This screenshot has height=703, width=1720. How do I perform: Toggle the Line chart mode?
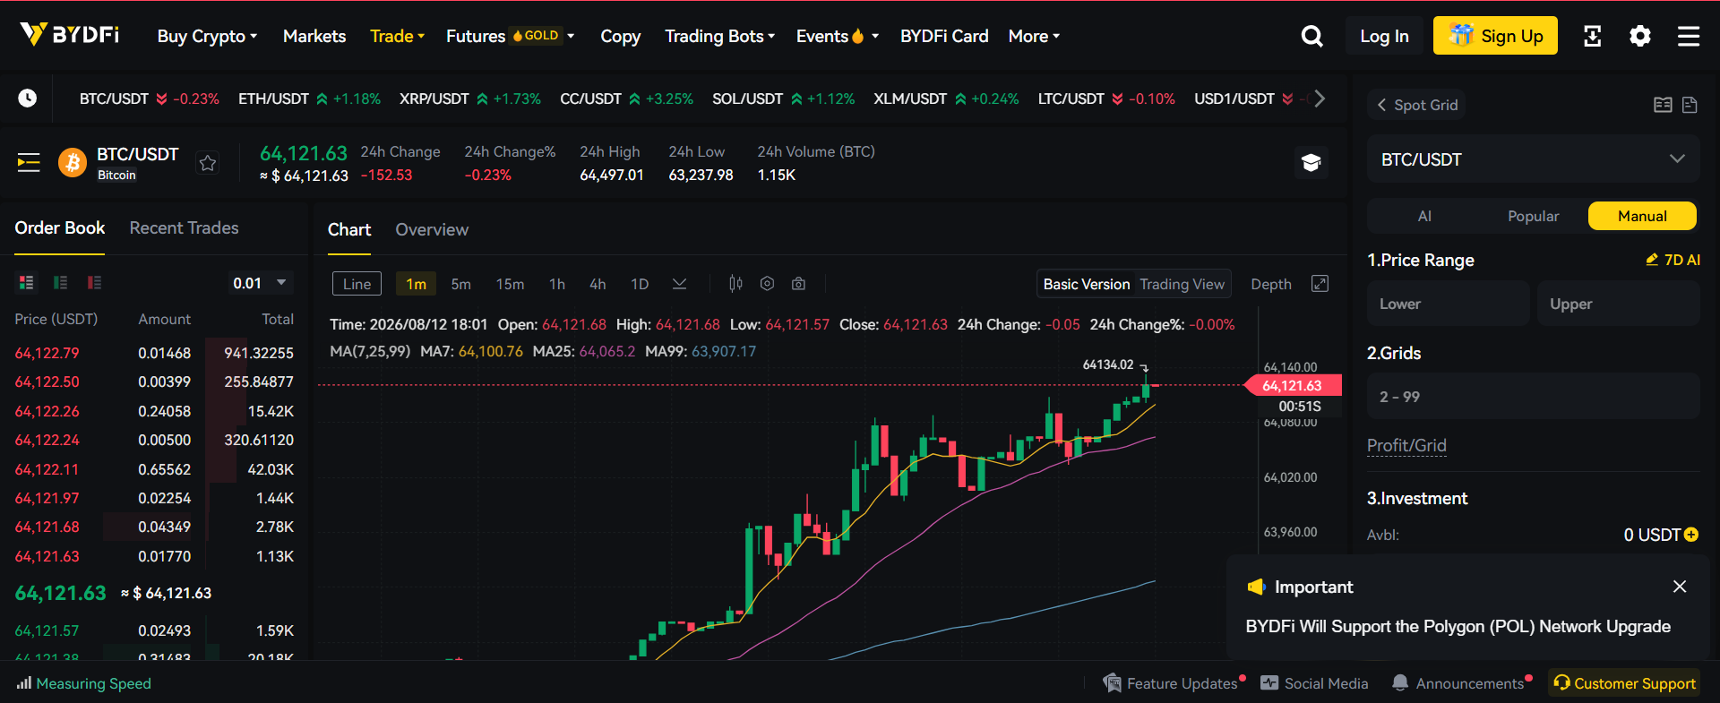pos(357,284)
